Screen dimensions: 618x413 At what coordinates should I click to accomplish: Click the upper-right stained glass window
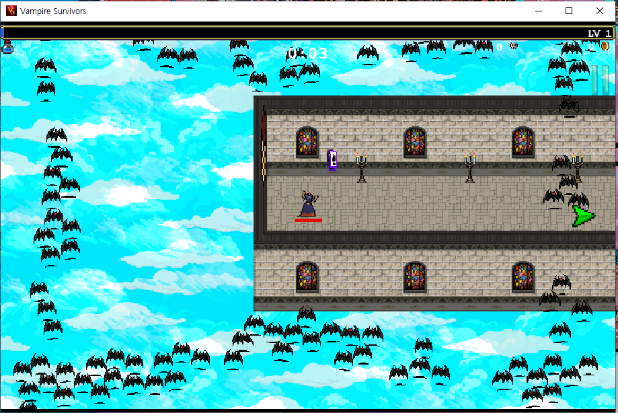pos(523,143)
